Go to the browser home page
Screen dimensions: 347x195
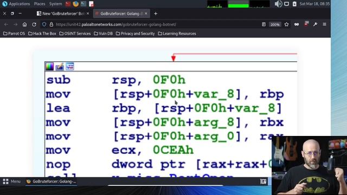point(24,24)
